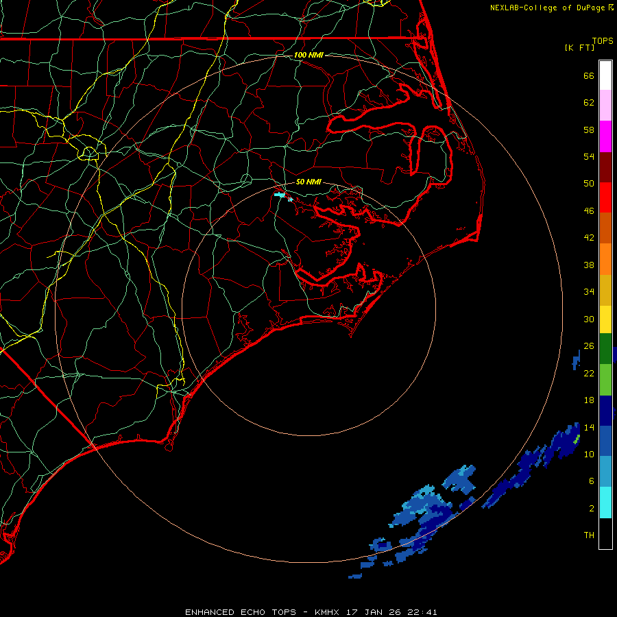
Task: Click the TH legend label
Action: [589, 535]
